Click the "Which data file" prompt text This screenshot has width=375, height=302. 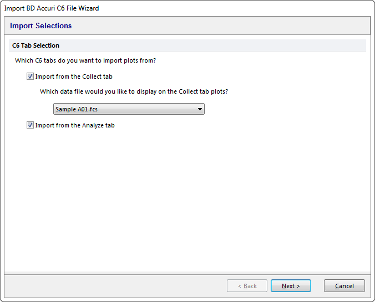[x=134, y=91]
